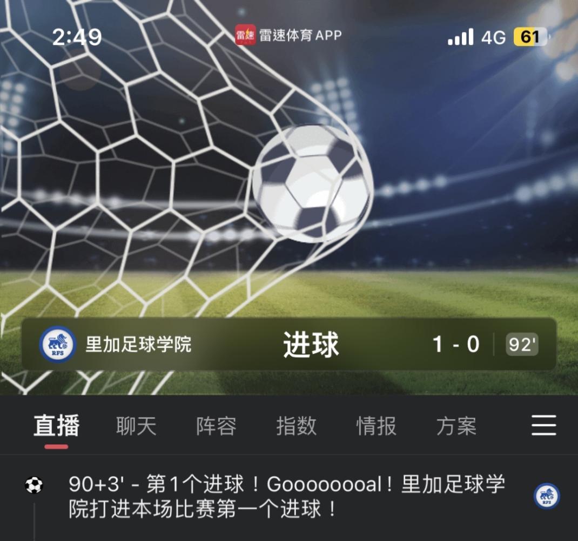Open the 聊天 tab

coord(136,425)
